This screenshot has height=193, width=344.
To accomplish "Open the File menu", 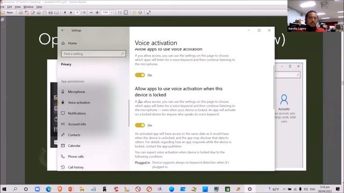I will coord(2,7).
